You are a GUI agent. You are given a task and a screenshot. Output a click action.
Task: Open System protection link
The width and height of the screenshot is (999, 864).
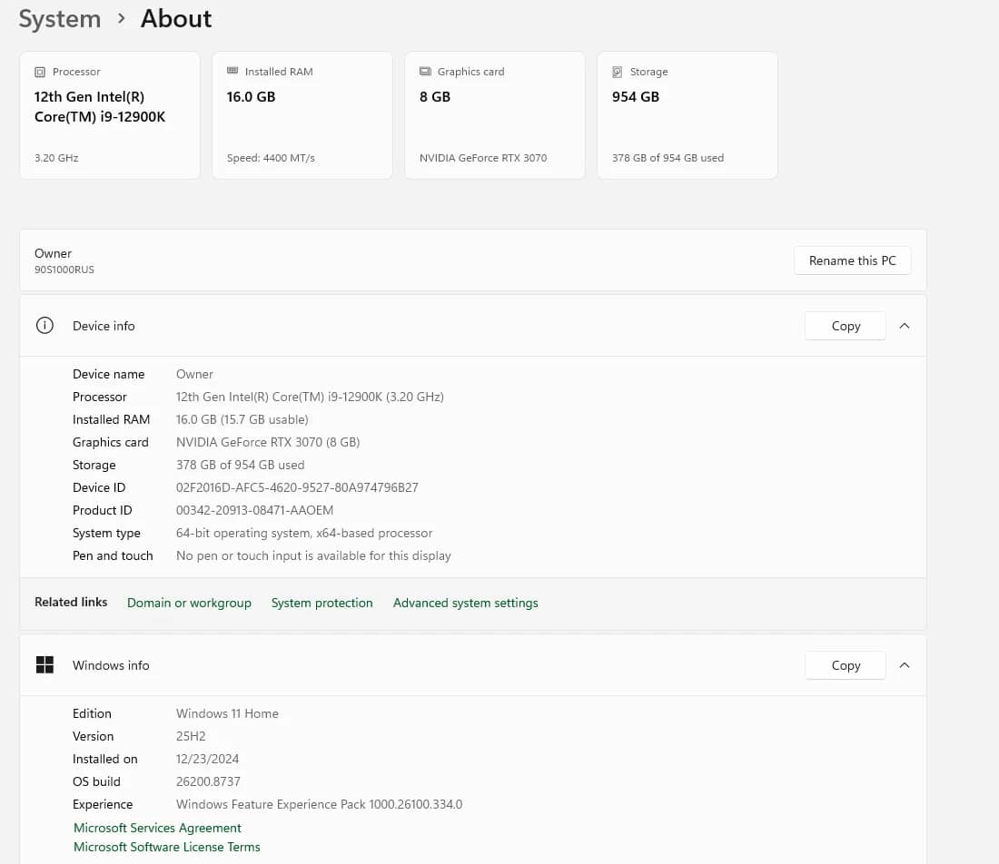coord(321,603)
